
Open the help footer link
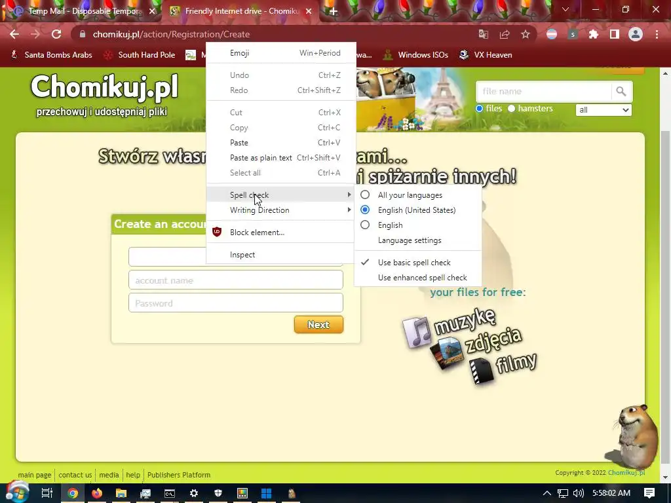click(x=133, y=475)
